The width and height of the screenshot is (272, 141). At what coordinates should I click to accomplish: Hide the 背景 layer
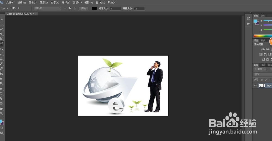[x=255, y=85]
